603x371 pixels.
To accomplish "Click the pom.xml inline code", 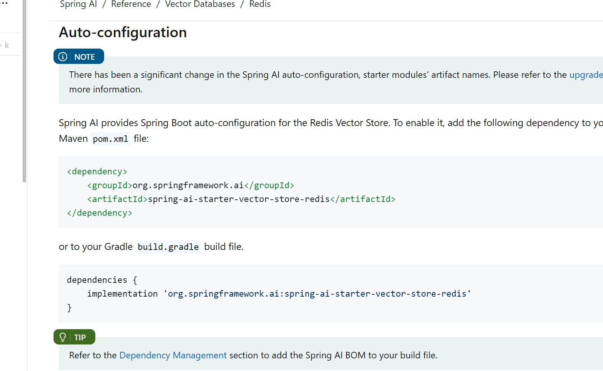I will pos(110,139).
